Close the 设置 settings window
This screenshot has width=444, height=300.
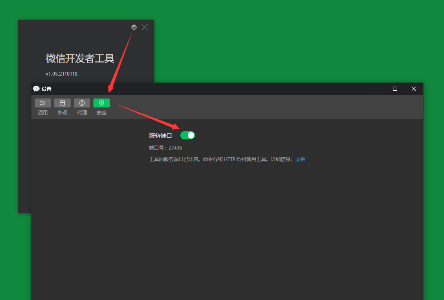(x=414, y=89)
